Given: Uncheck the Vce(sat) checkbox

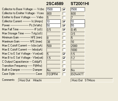Looking at the screenshot, I should pos(64,54).
